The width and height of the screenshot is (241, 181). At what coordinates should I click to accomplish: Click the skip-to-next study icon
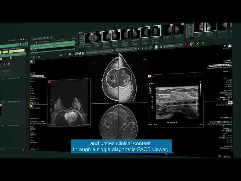pyautogui.click(x=70, y=54)
